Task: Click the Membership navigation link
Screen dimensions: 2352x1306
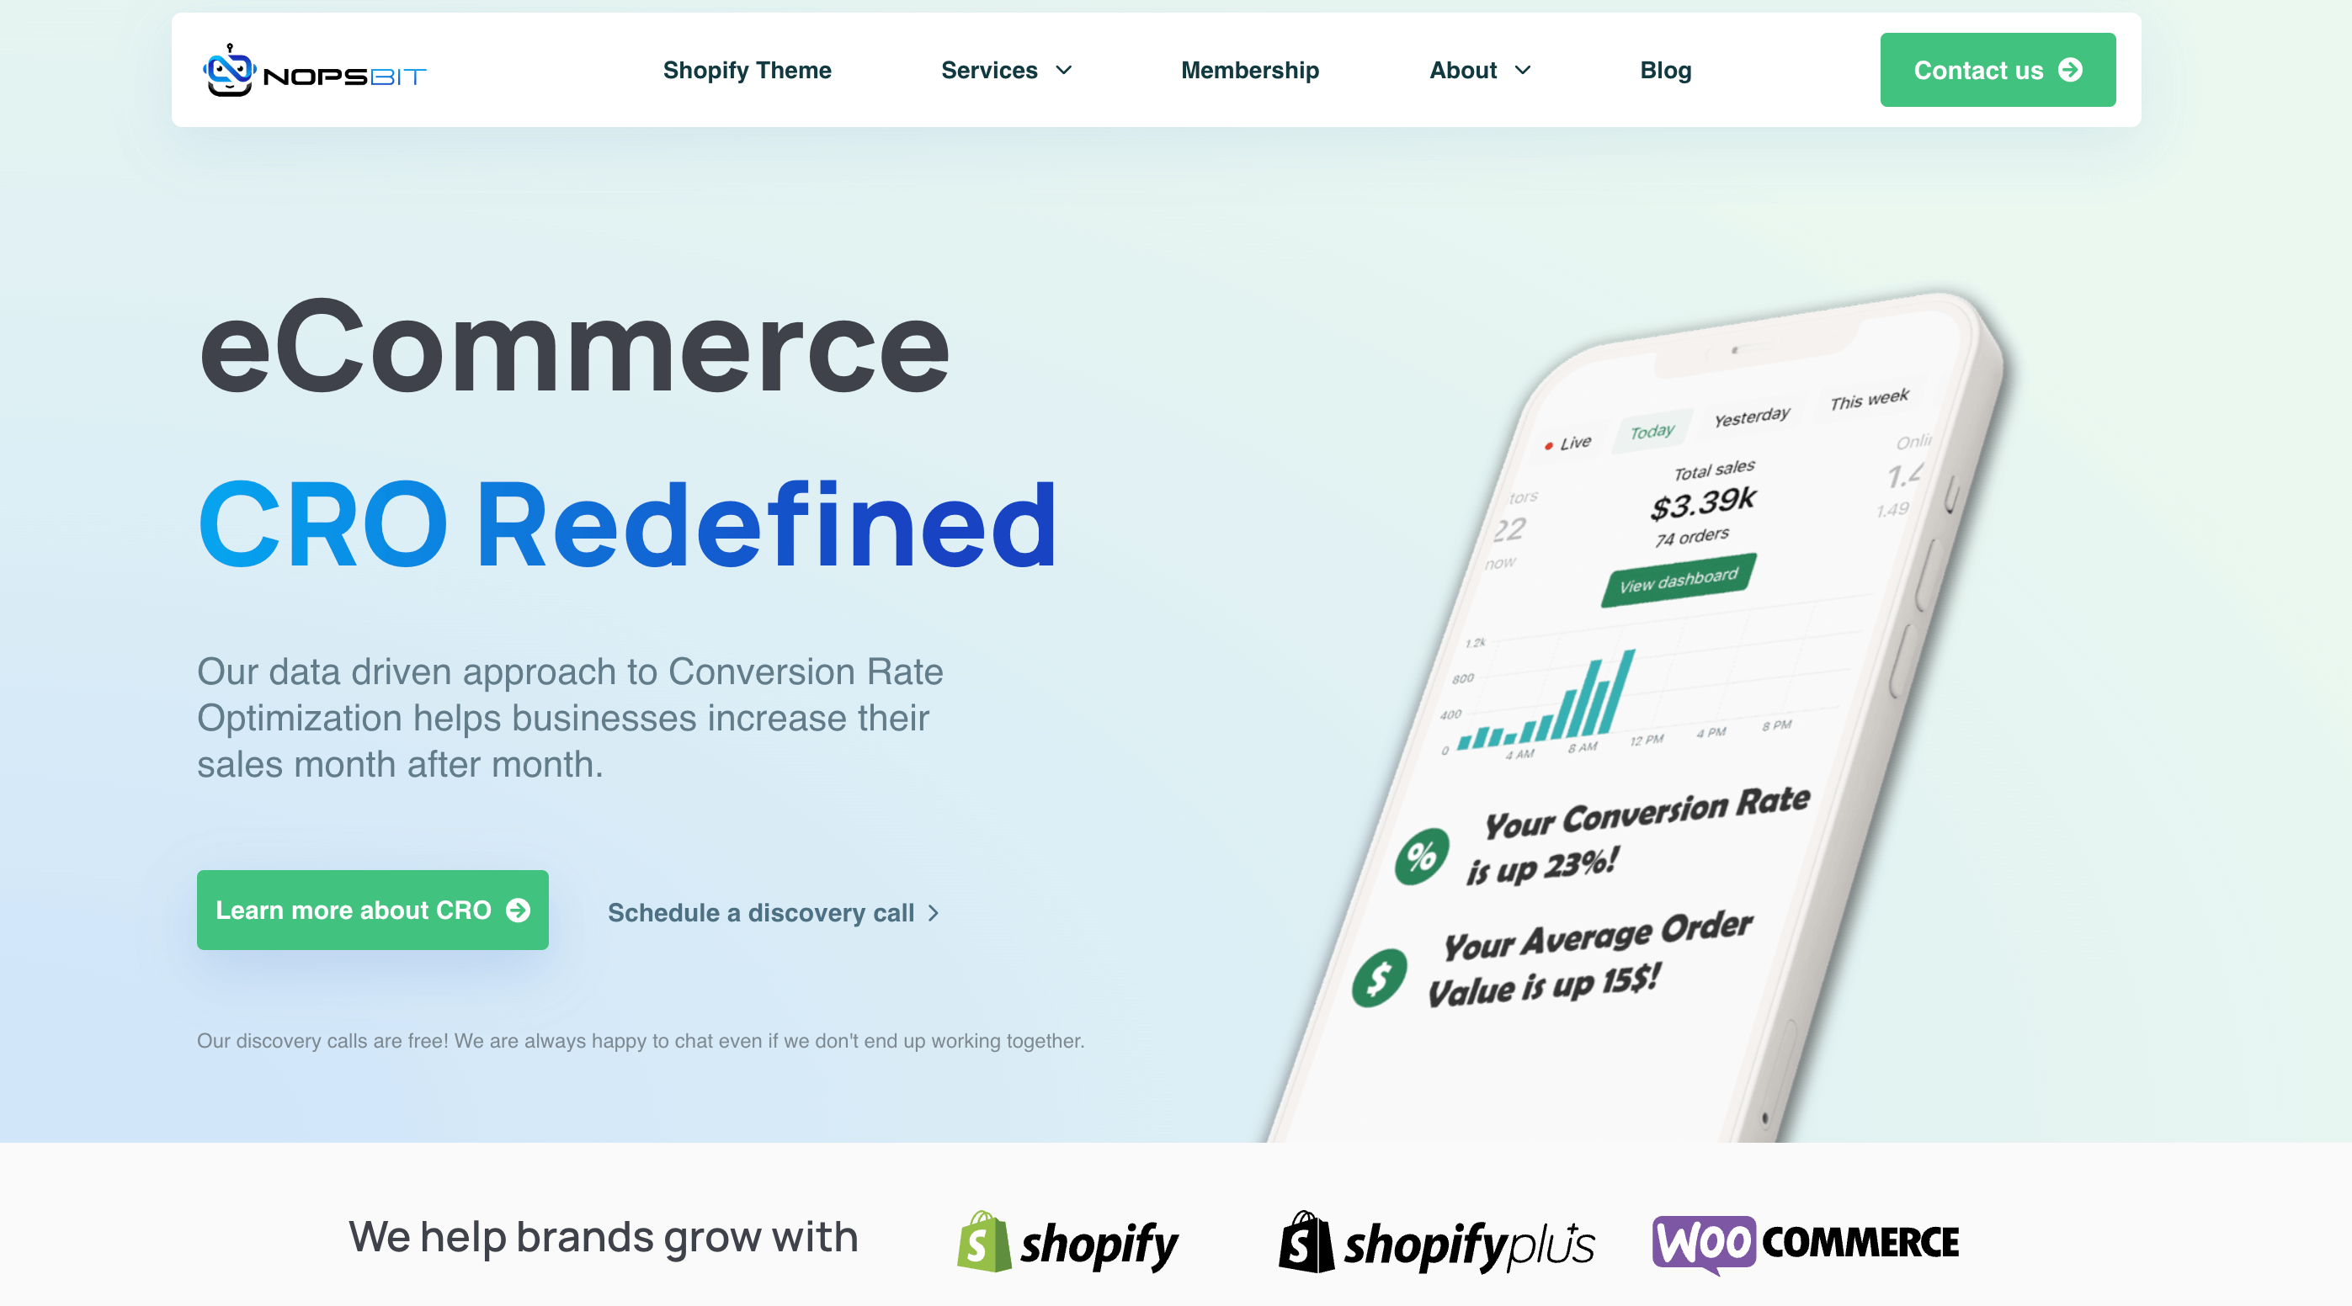Action: coord(1250,67)
